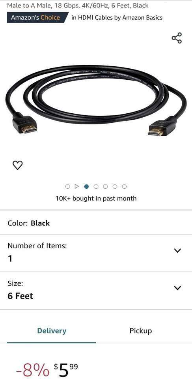Switch to the Pickup tab
Viewport: 192px width, 379px height.
click(x=141, y=331)
